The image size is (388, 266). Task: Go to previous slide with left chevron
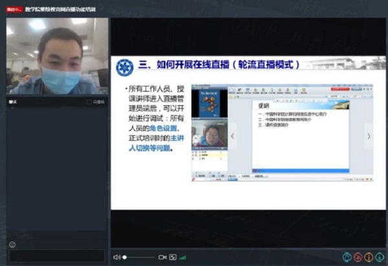click(233, 136)
